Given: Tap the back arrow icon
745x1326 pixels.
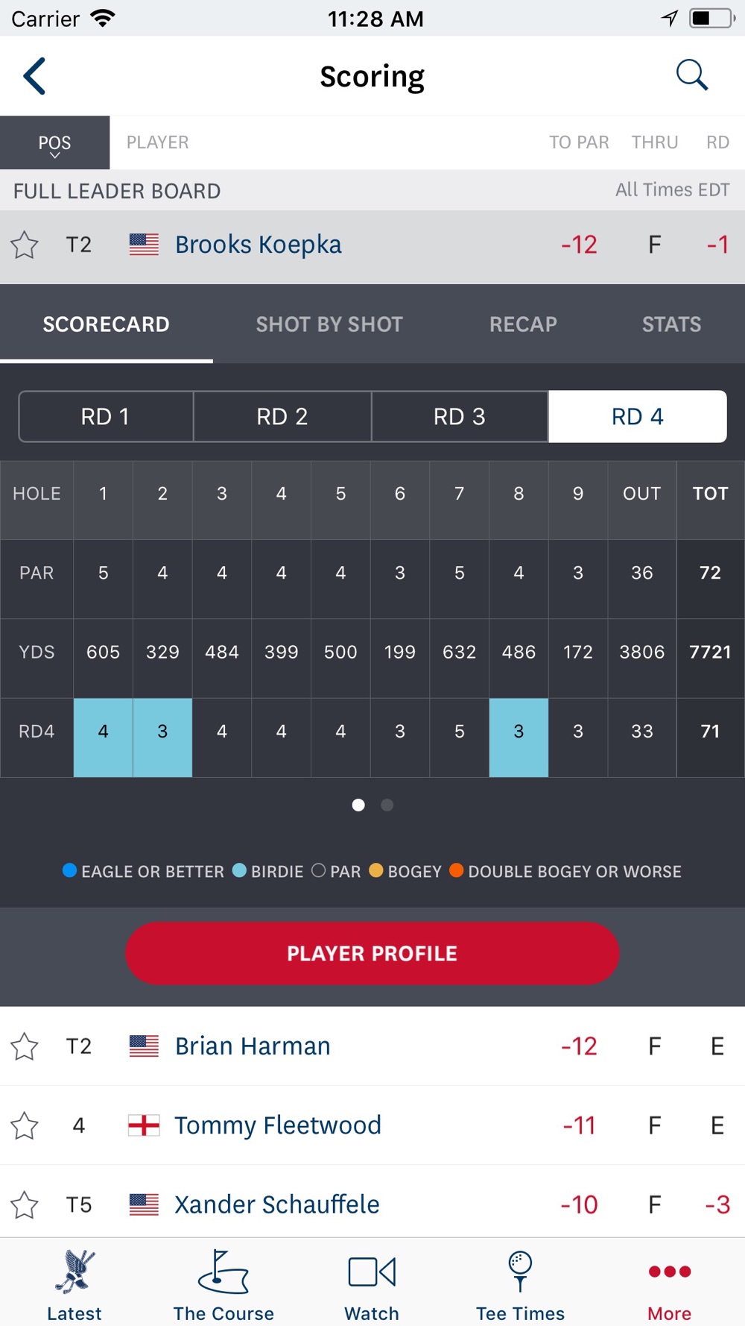Looking at the screenshot, I should point(34,76).
